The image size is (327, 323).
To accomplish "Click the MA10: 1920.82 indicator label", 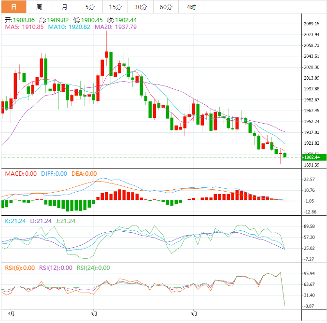I will [x=69, y=27].
